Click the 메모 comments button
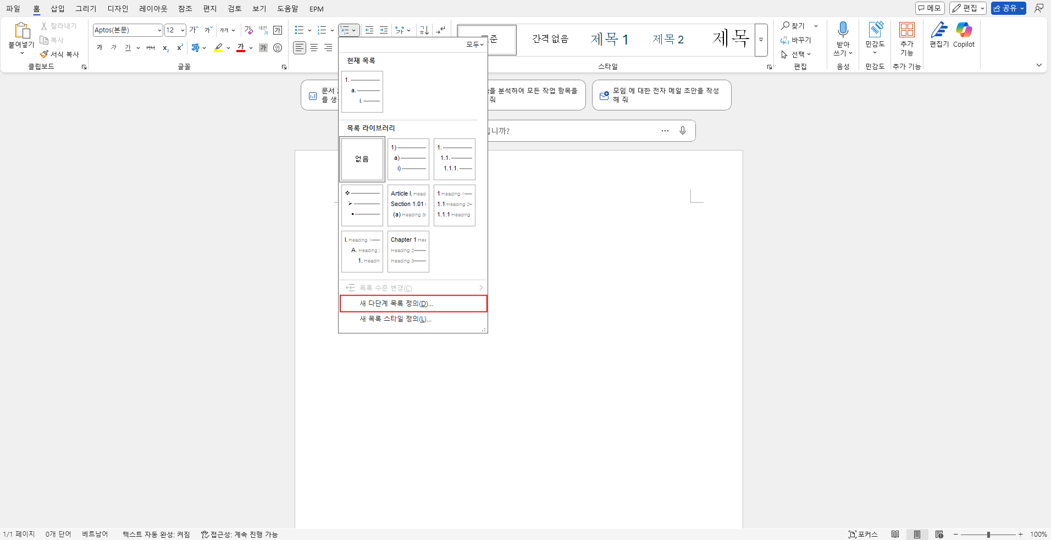 coord(930,8)
